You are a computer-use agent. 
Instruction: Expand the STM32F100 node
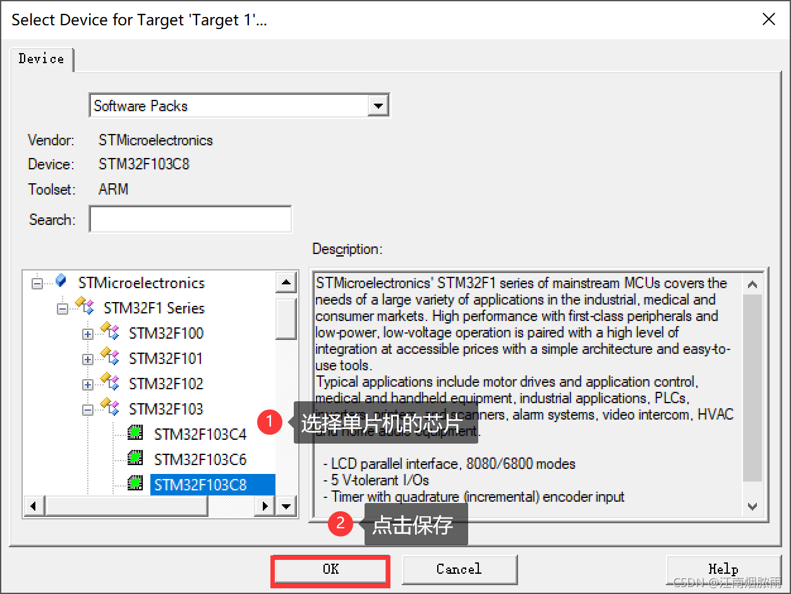coord(88,334)
